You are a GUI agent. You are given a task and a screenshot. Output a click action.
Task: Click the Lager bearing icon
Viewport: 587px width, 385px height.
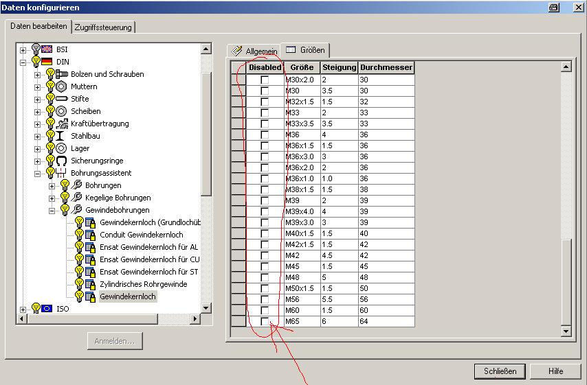(x=61, y=148)
